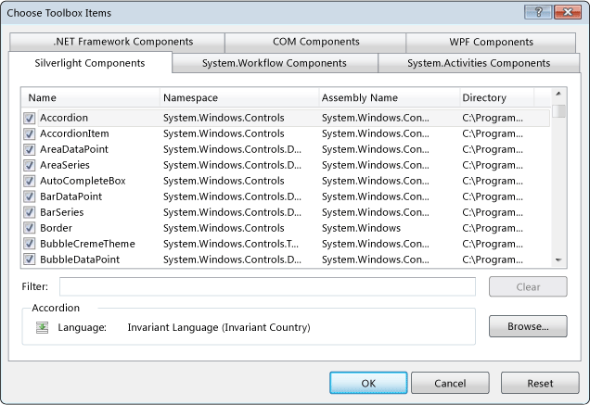This screenshot has height=405, width=590.
Task: Select the AreaDataPoint row name
Action: coord(74,149)
